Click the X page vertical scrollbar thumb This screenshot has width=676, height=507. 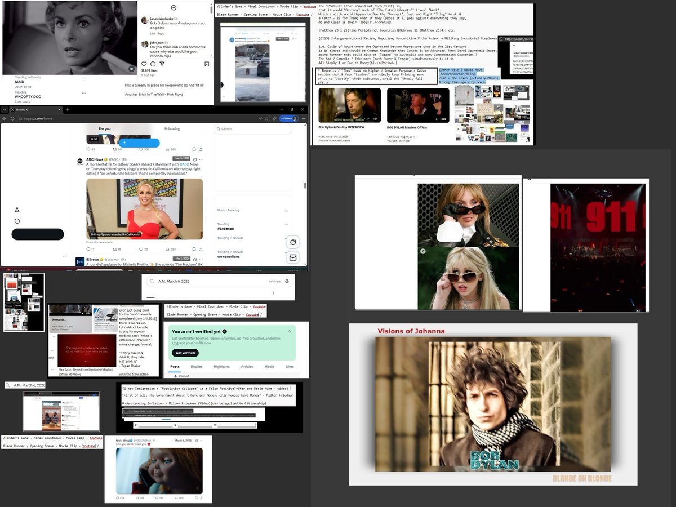(x=306, y=186)
